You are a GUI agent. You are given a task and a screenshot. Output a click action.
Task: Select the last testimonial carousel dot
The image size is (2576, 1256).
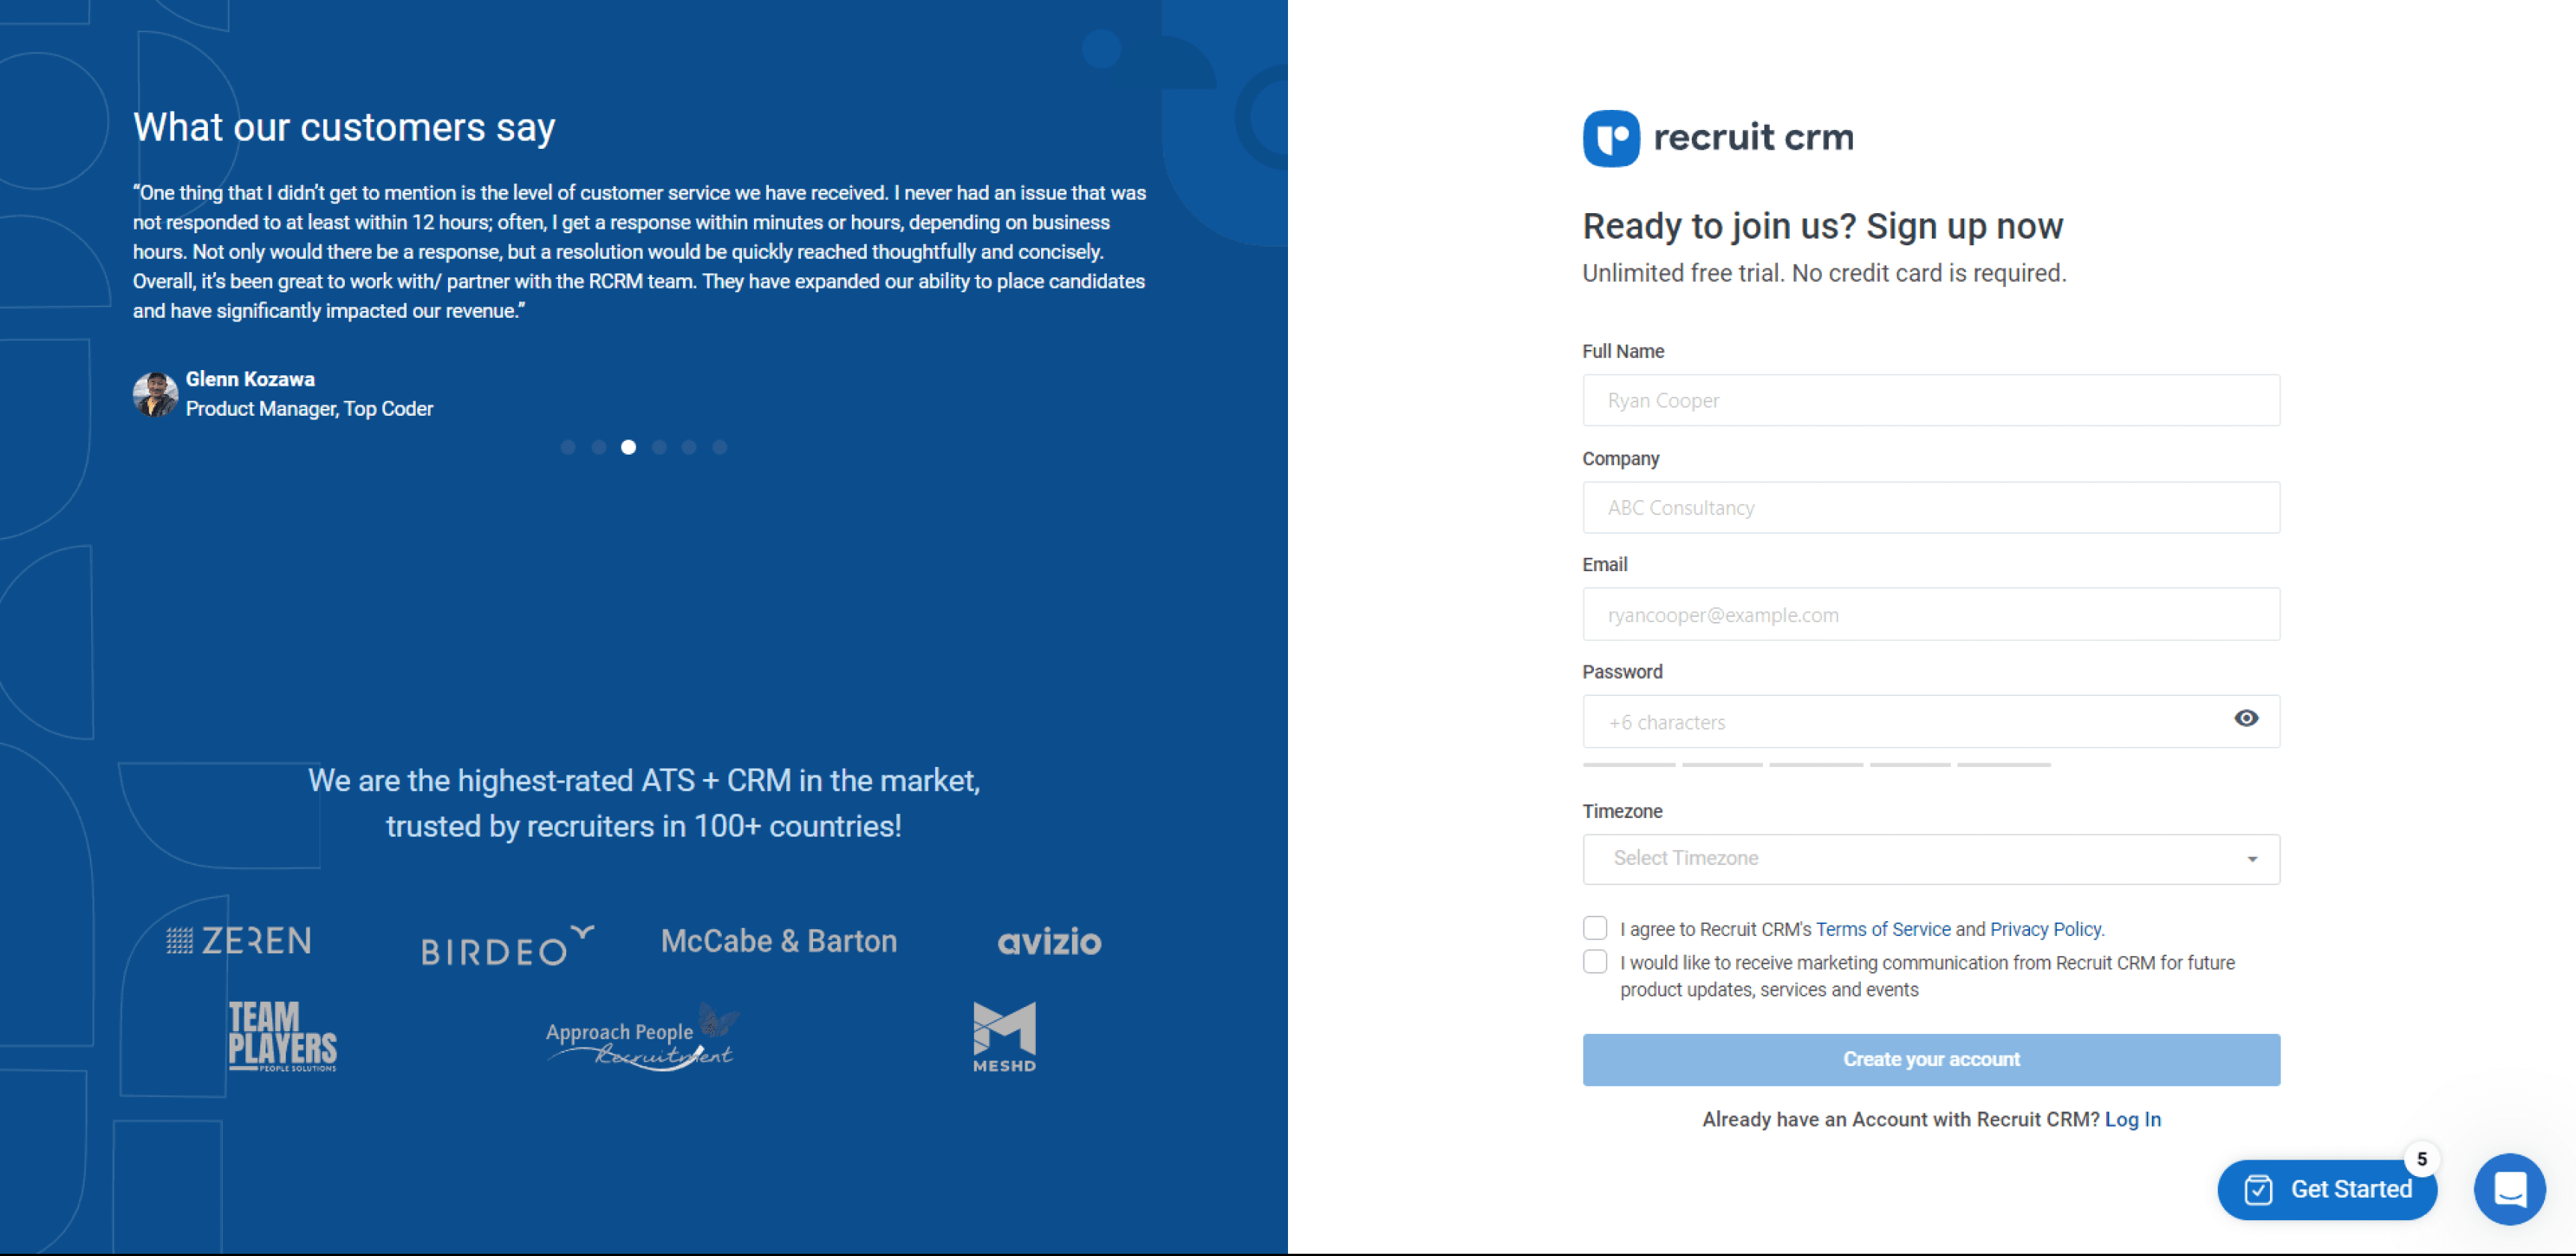(719, 446)
